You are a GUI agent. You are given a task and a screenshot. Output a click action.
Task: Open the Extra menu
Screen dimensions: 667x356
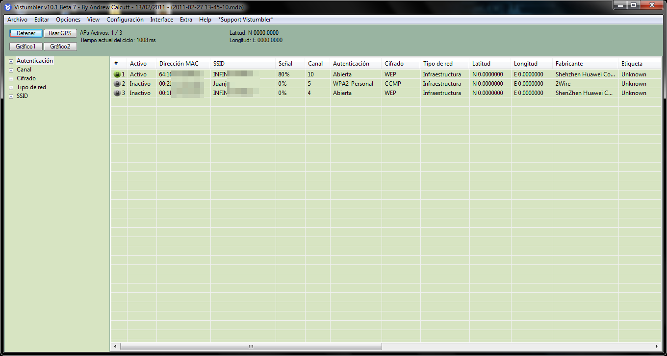pyautogui.click(x=186, y=20)
